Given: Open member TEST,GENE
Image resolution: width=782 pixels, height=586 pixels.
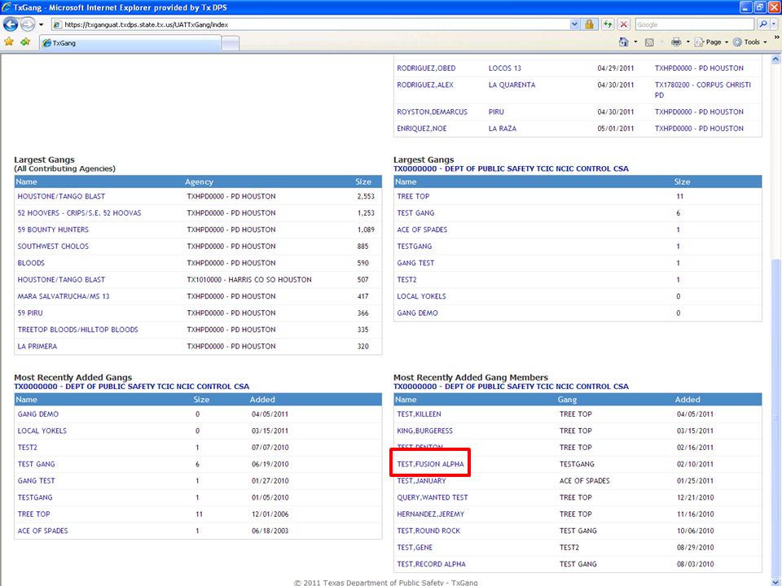Looking at the screenshot, I should pyautogui.click(x=415, y=547).
